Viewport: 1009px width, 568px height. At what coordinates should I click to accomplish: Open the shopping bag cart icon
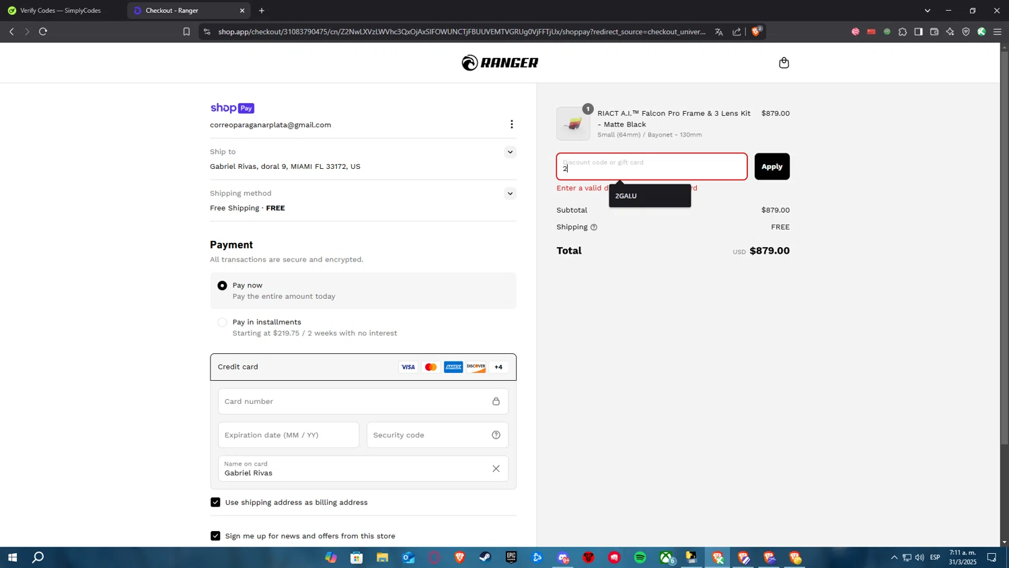tap(784, 63)
